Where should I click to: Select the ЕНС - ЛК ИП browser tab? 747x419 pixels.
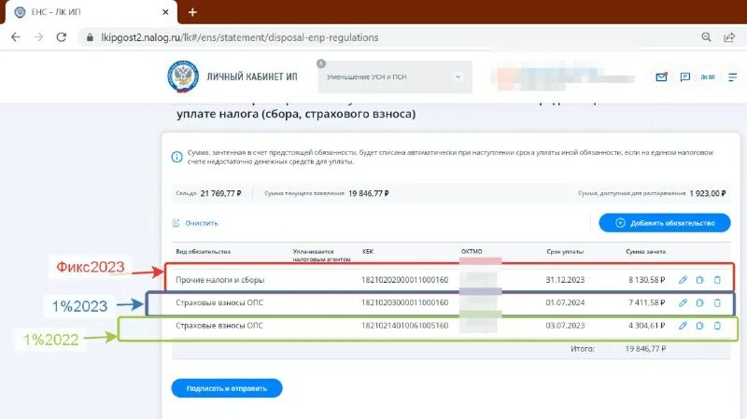coord(92,12)
